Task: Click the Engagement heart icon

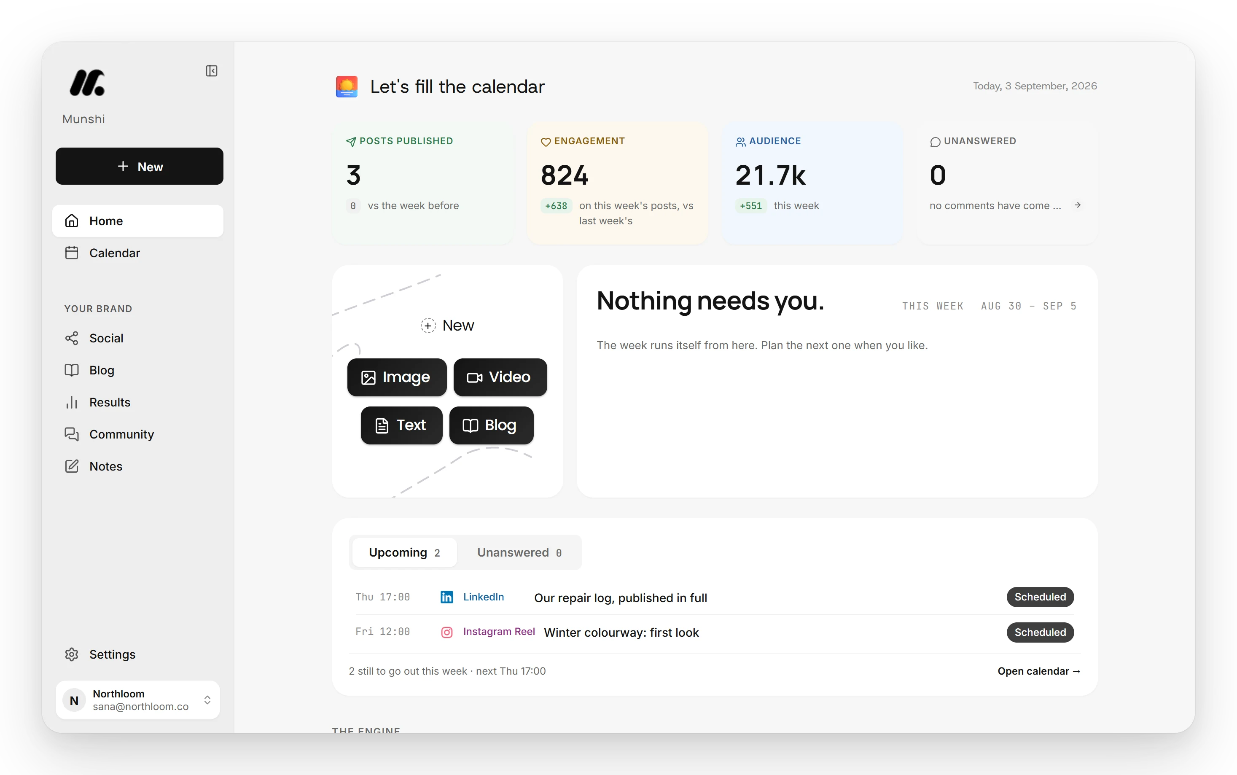Action: 546,142
